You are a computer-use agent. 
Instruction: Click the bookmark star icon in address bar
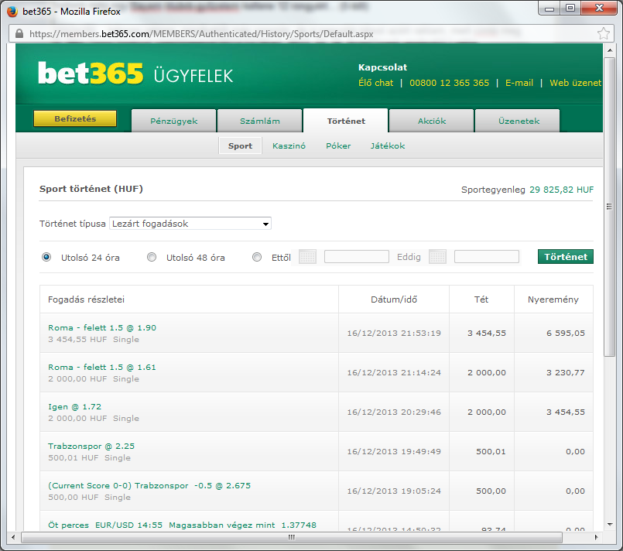pos(603,33)
